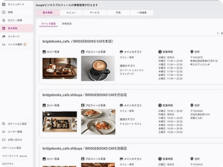223x167 pixels.
Task: Click the ロケーション設定 icon in sidebar
Action: pyautogui.click(x=4, y=124)
